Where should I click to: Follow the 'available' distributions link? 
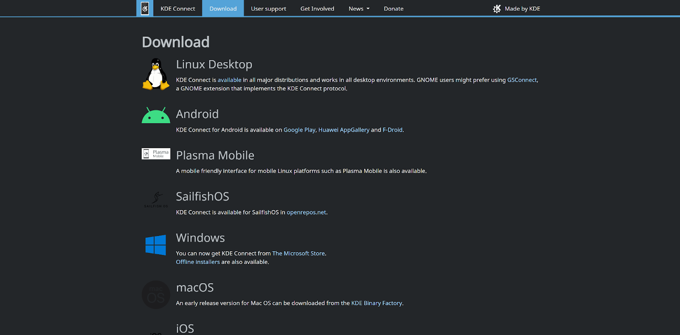(x=229, y=80)
